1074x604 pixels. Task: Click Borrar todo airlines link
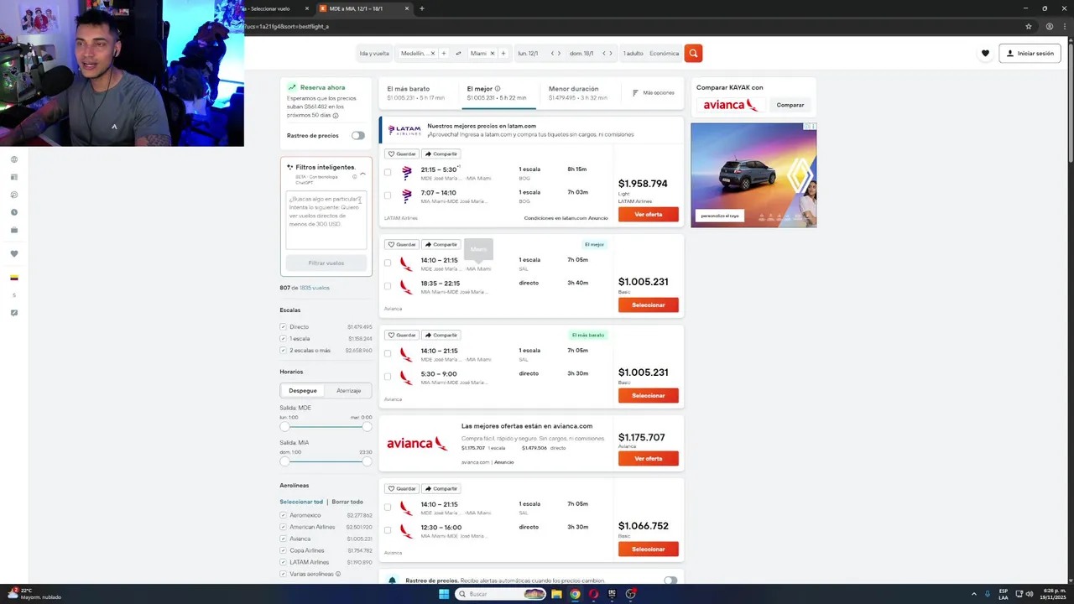tap(347, 502)
